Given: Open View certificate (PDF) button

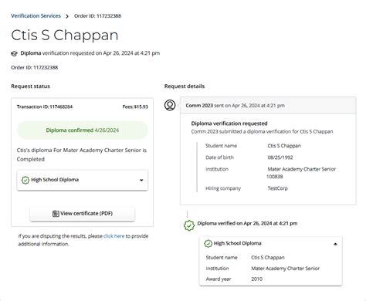Looking at the screenshot, I should (82, 214).
